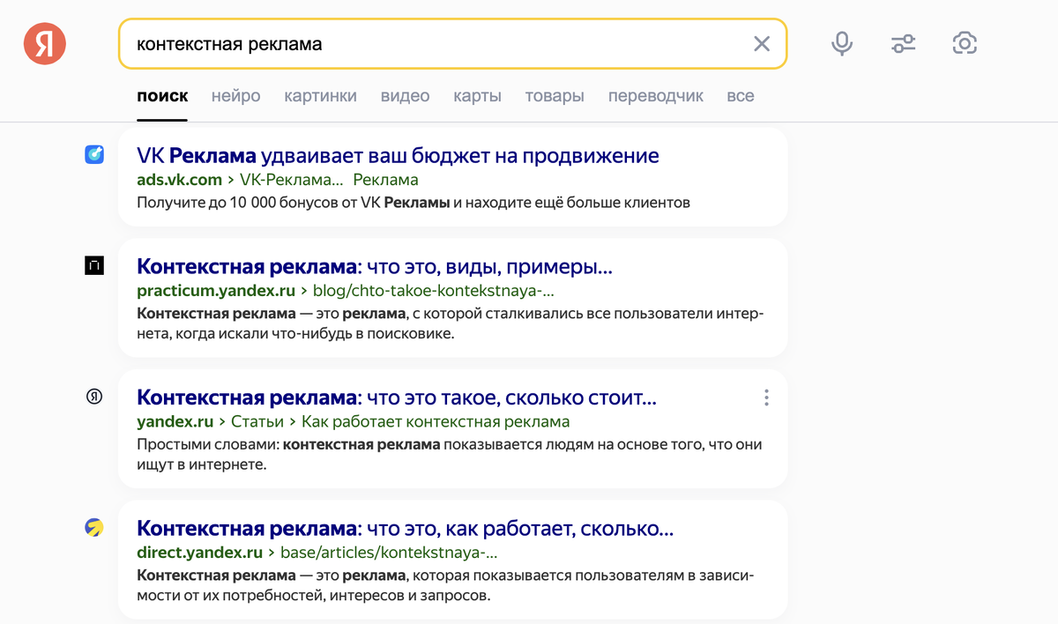Open the Статьи breadcrumb
This screenshot has height=624, width=1058.
(x=257, y=421)
